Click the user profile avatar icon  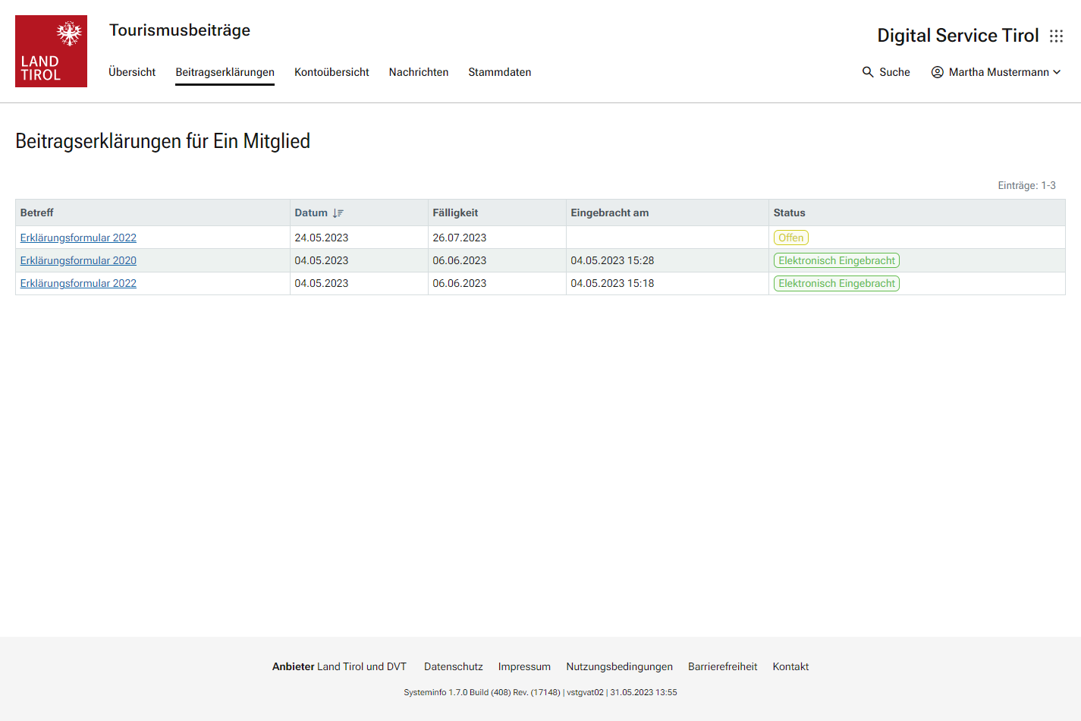tap(938, 72)
